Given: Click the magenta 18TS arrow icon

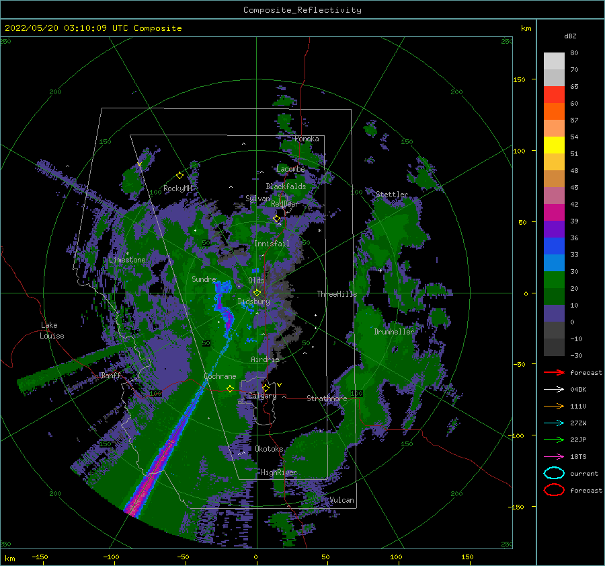Looking at the screenshot, I should coord(554,457).
